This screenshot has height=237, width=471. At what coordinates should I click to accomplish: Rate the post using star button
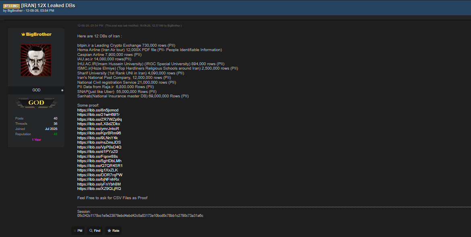[x=113, y=231]
